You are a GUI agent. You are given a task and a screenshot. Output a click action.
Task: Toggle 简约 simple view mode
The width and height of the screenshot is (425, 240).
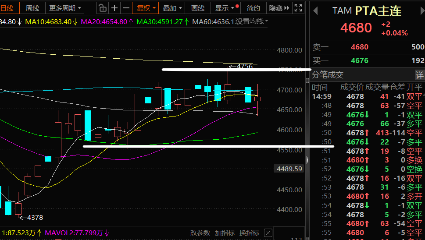(x=254, y=8)
